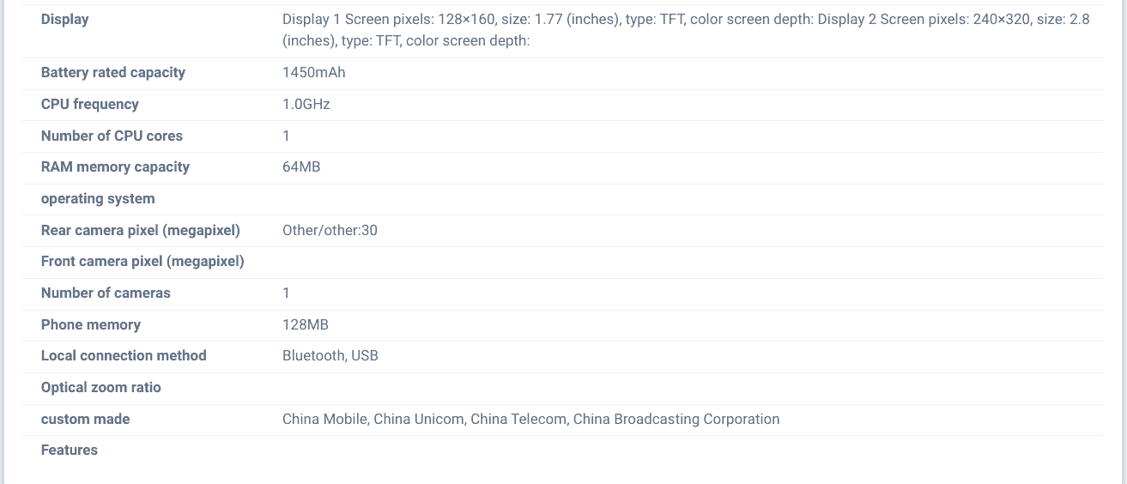
Task: Select the Local connection method label
Action: (x=124, y=356)
